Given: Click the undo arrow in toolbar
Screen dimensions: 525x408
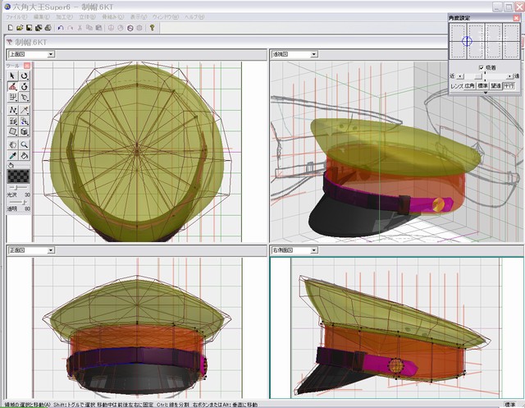Looking at the screenshot, I should tap(60, 27).
